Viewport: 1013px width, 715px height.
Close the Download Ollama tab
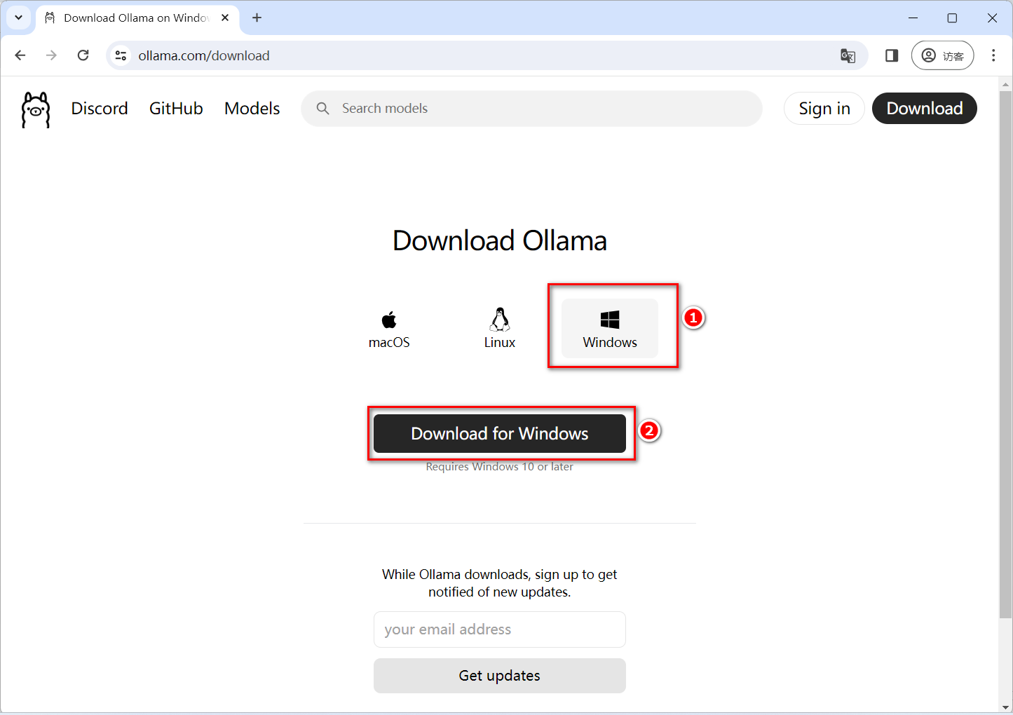225,18
